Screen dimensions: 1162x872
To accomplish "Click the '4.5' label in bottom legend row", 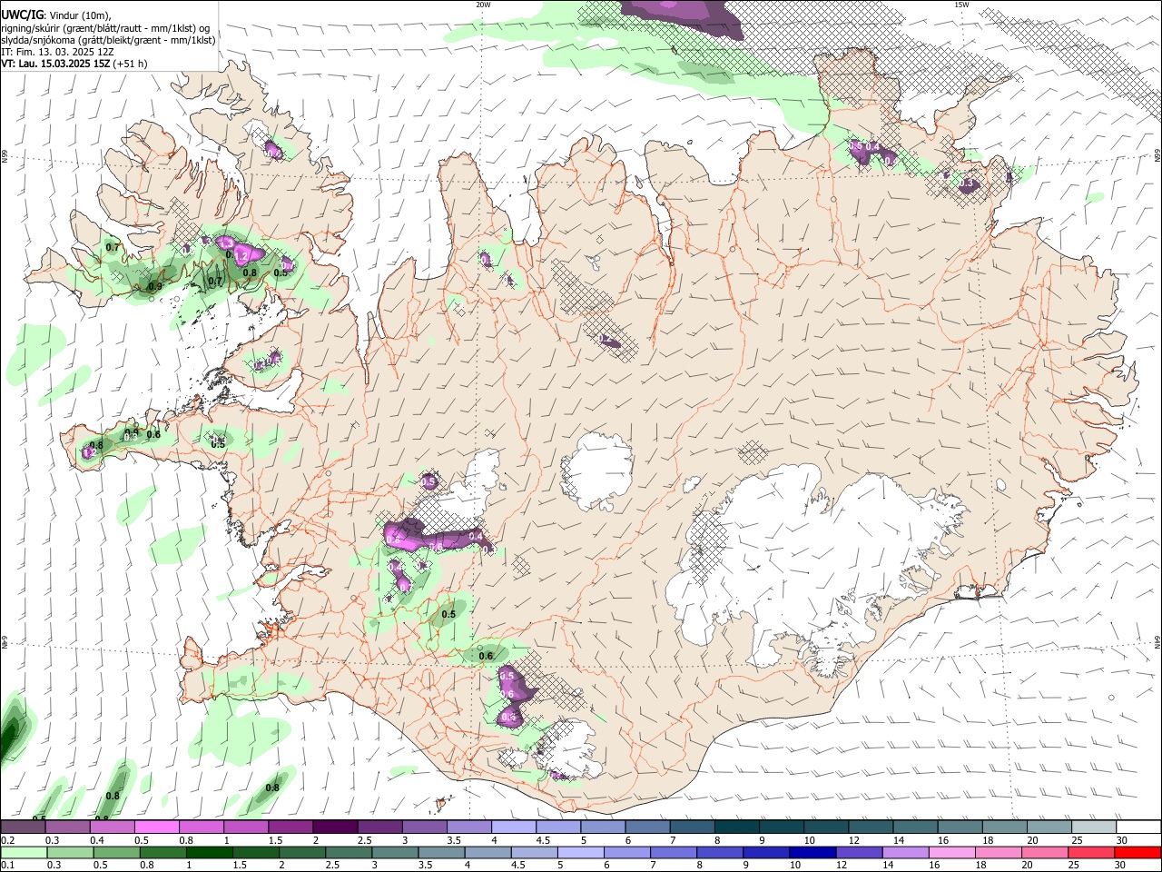I will (x=517, y=866).
